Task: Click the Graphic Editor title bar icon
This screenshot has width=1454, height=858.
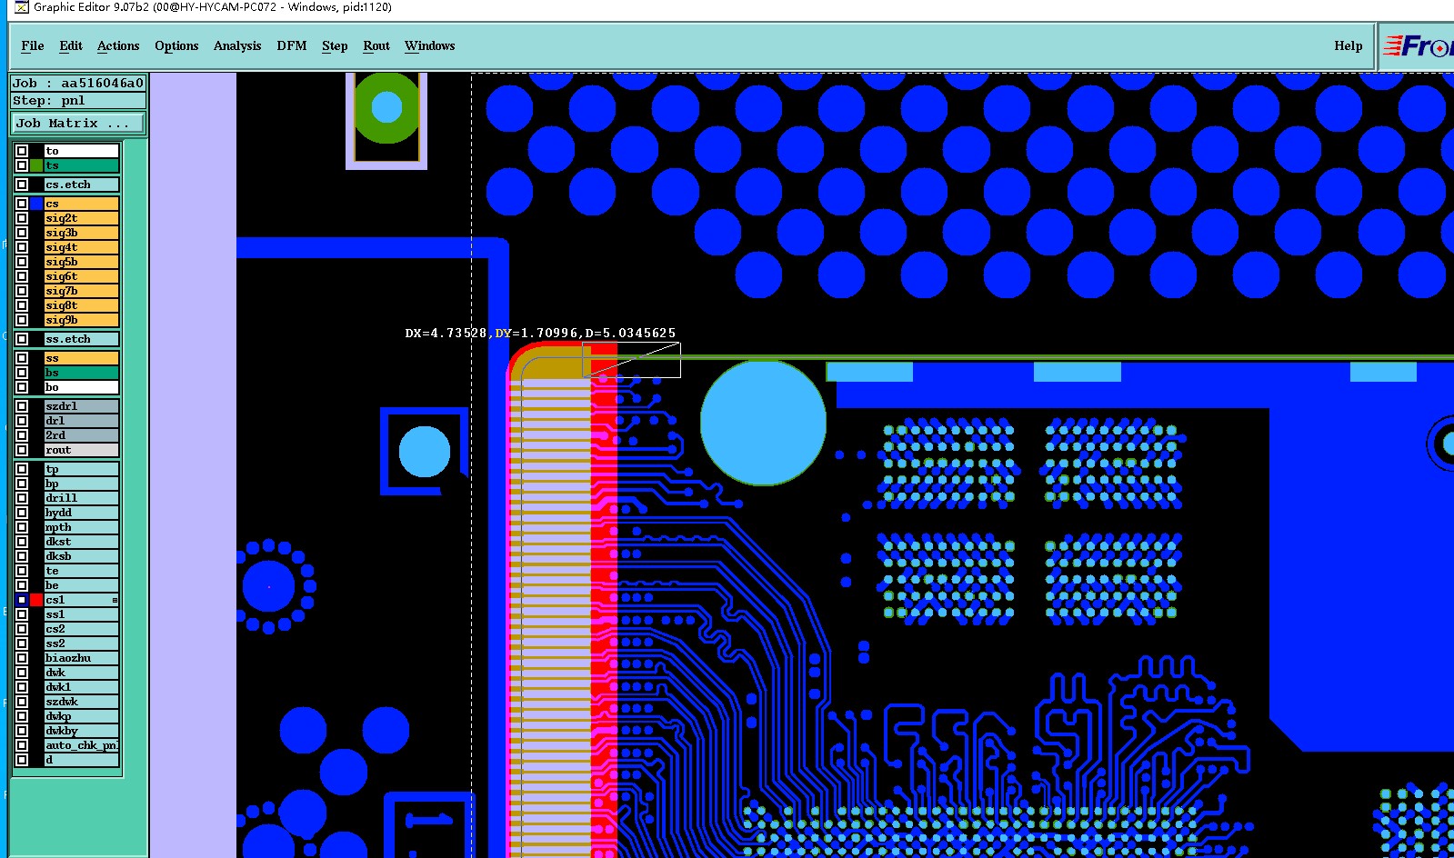Action: pos(22,7)
